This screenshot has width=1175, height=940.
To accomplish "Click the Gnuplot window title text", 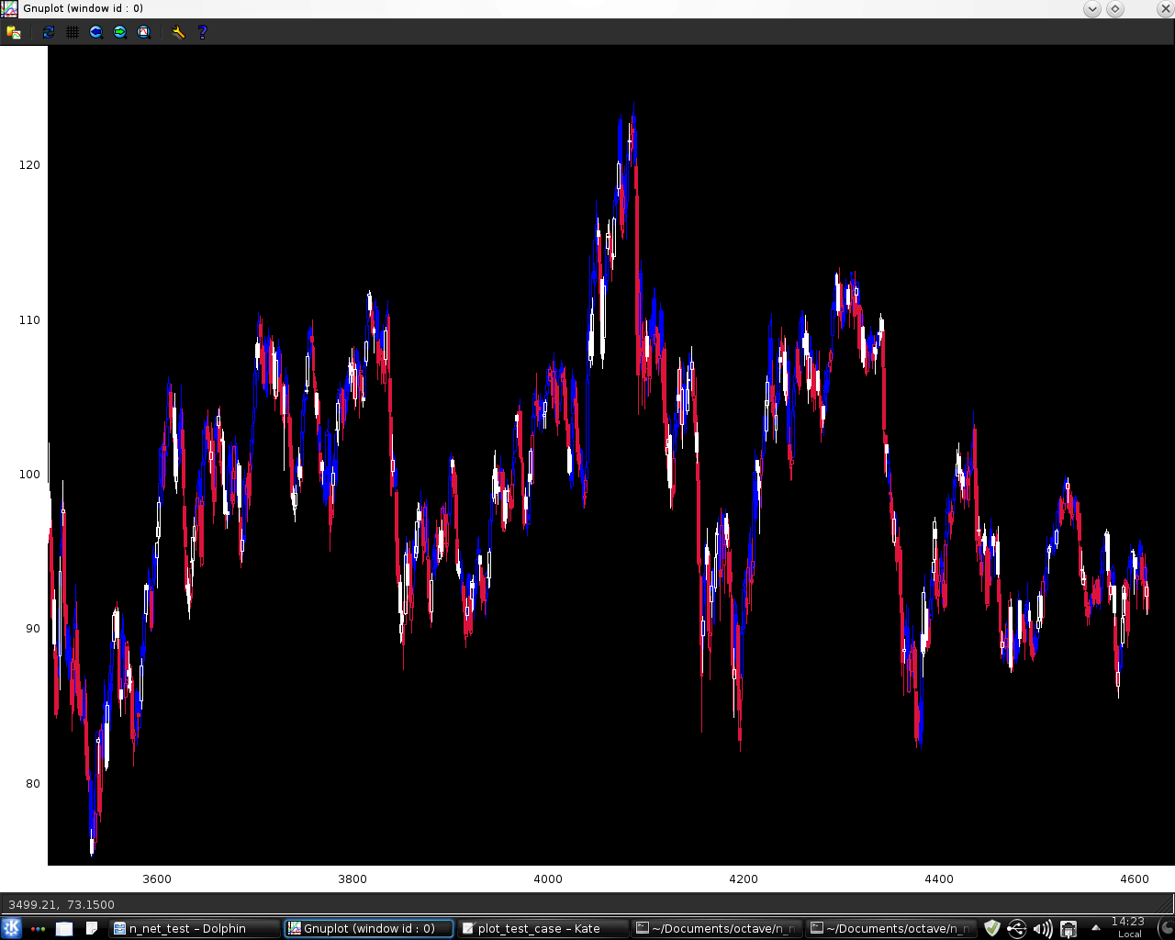I will point(84,8).
